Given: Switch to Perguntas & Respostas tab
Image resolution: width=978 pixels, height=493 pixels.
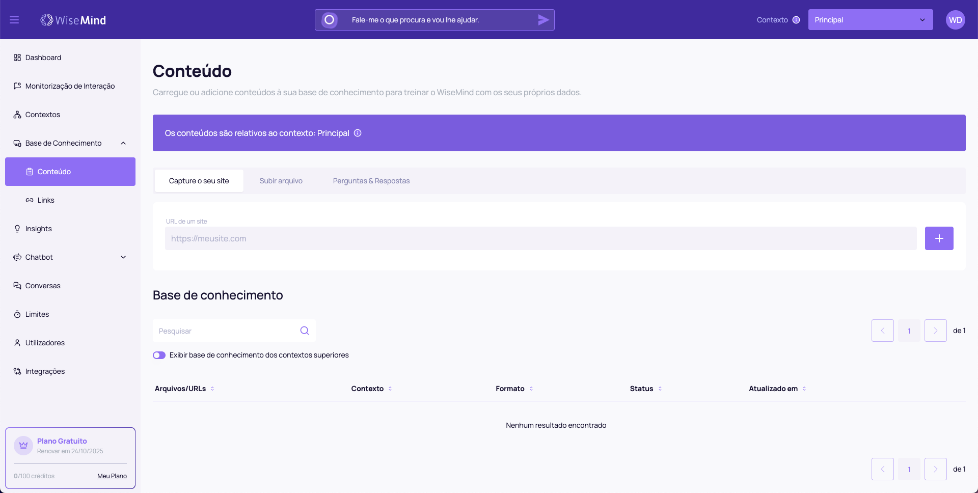Looking at the screenshot, I should click(371, 181).
